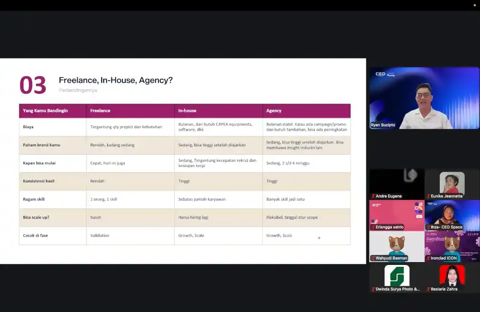Click the Ryan Sucipto name label
Screen dimensions: 480x312
click(383, 125)
